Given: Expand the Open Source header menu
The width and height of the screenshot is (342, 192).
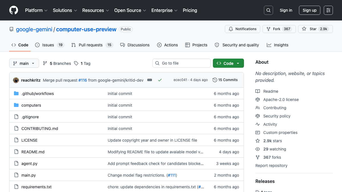Looking at the screenshot, I should coord(130,10).
